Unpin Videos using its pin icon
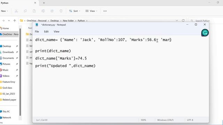This screenshot has width=223, height=125. pos(17,76)
